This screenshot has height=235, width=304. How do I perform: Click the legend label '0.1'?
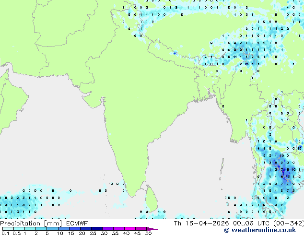click(x=6, y=233)
